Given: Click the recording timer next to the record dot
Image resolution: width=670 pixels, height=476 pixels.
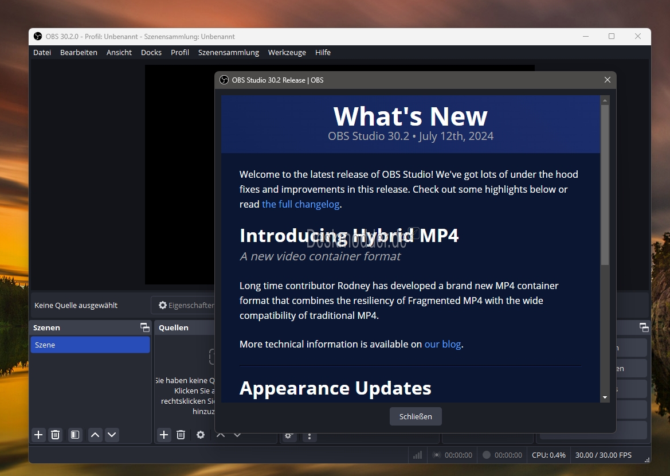Looking at the screenshot, I should pyautogui.click(x=508, y=455).
